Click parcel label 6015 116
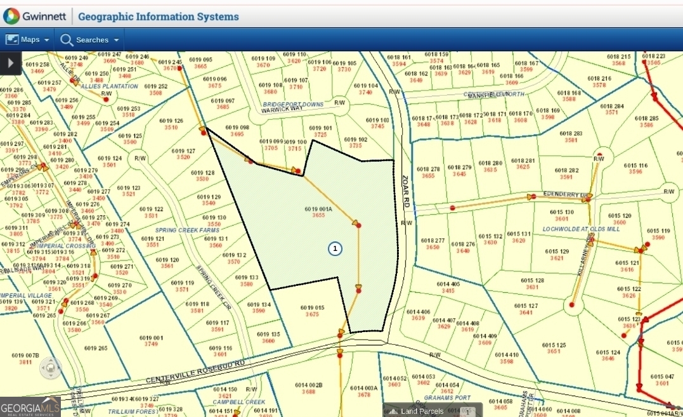 click(x=635, y=165)
